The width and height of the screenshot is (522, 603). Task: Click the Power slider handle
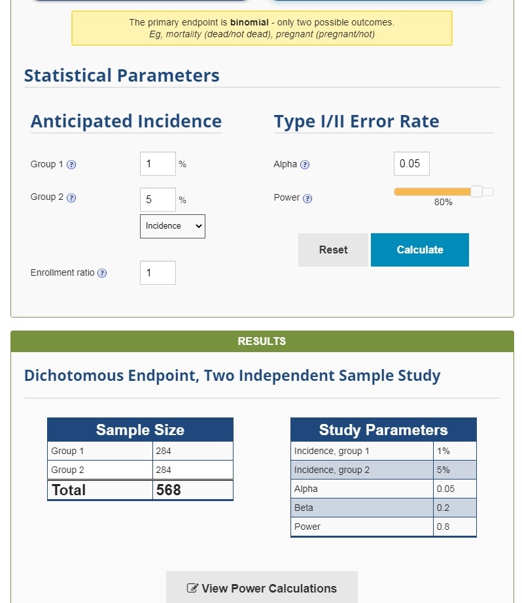pos(476,191)
